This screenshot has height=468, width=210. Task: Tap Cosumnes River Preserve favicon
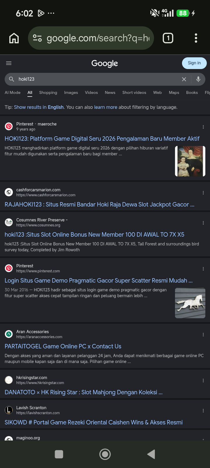pyautogui.click(x=9, y=222)
